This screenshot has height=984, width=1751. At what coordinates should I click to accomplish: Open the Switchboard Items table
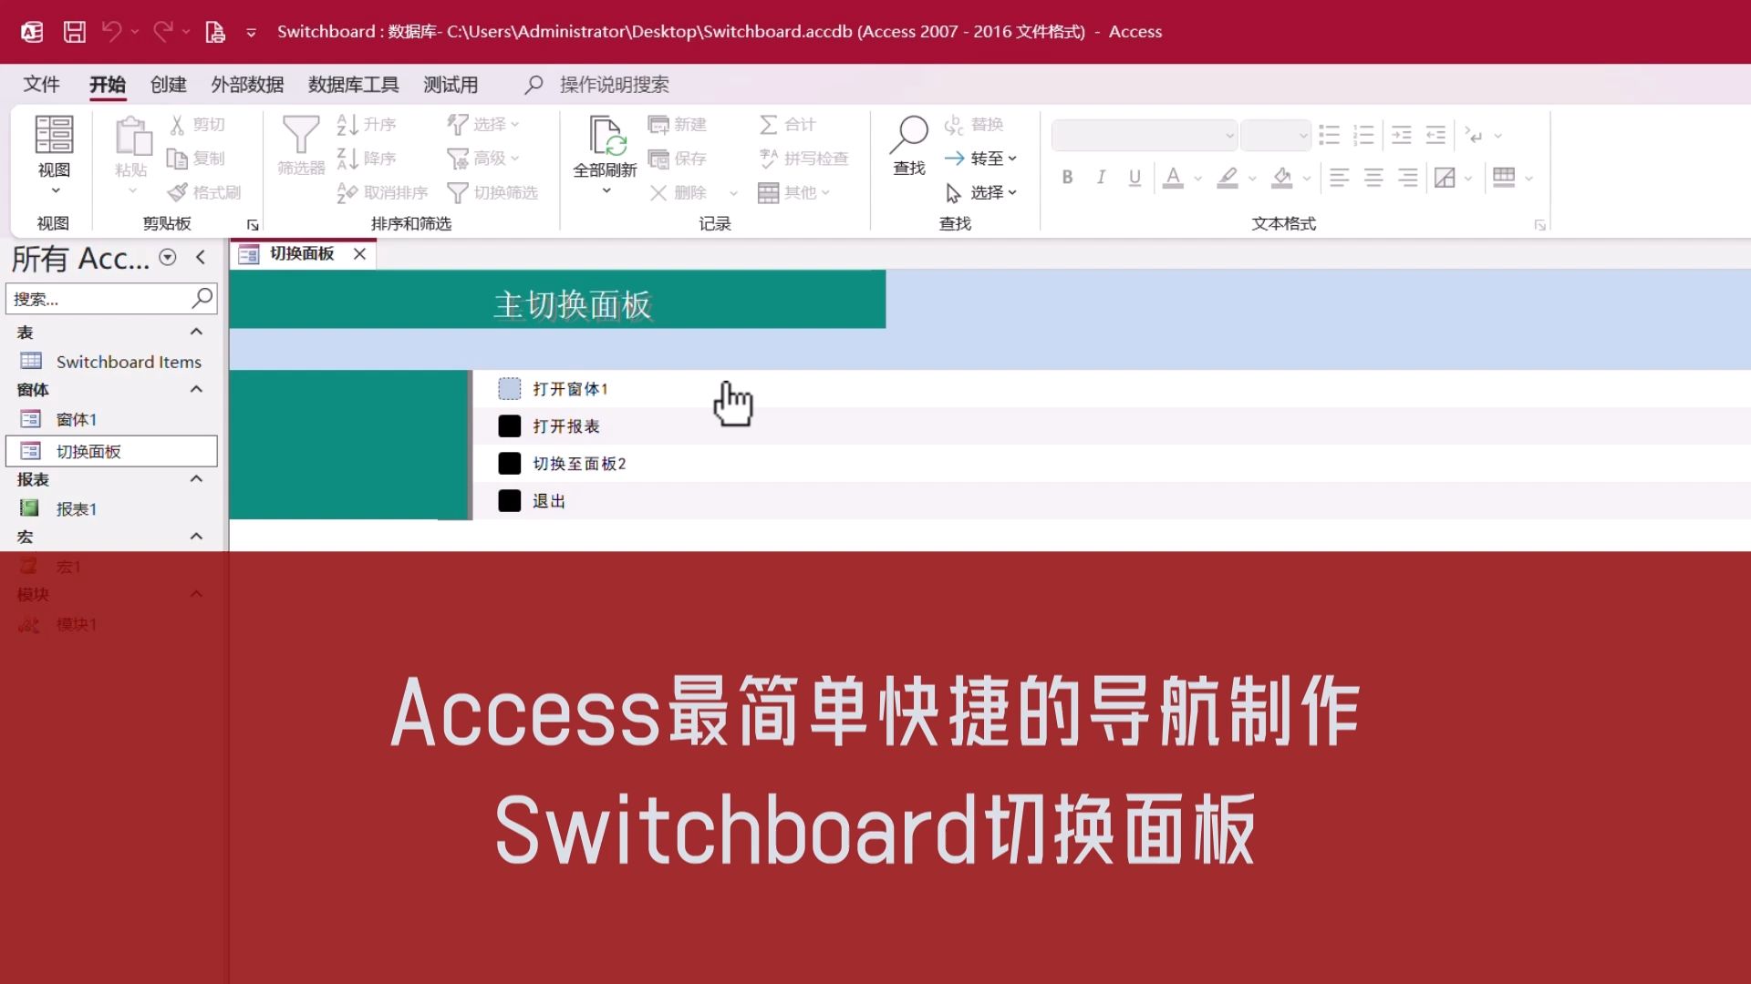(x=111, y=362)
